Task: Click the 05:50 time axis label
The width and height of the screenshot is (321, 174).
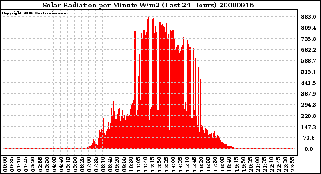Action: click(x=75, y=164)
